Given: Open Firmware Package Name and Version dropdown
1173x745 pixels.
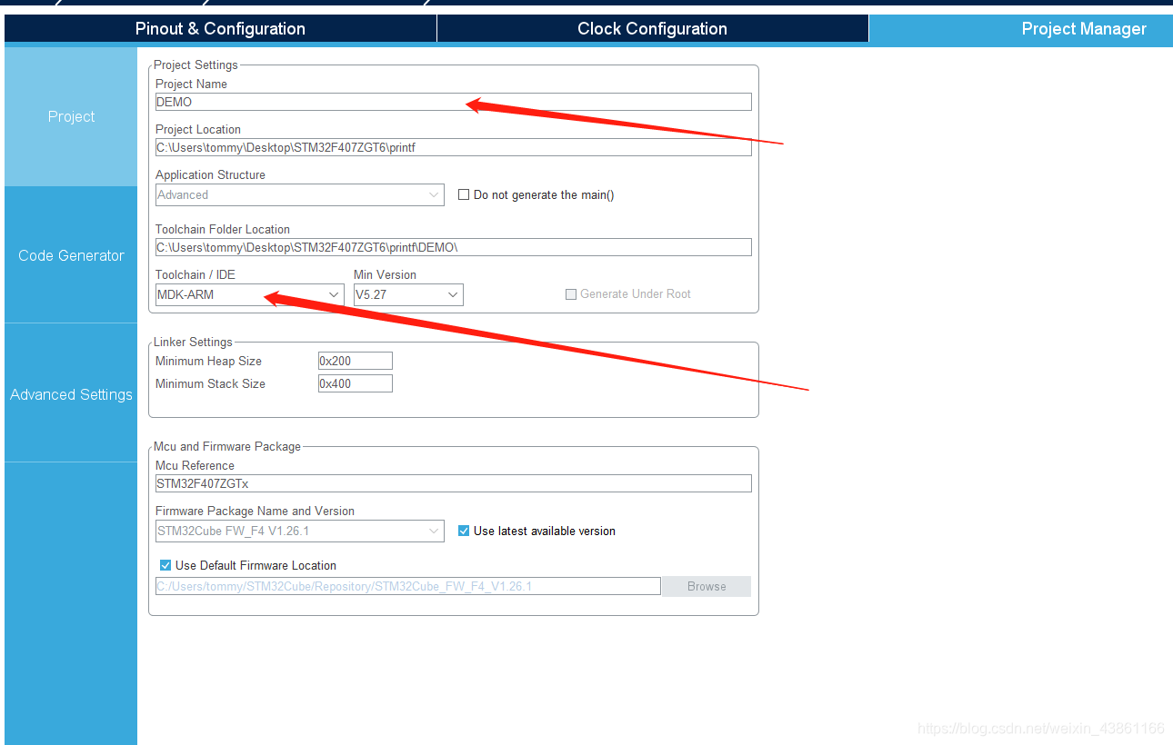Looking at the screenshot, I should click(299, 531).
